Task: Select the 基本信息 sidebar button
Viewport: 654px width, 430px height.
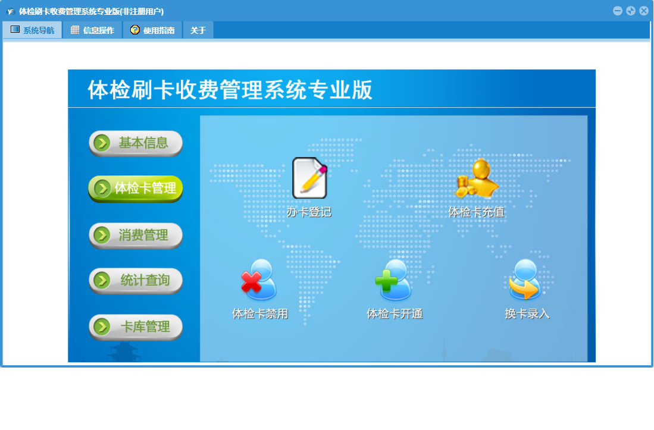Action: pyautogui.click(x=136, y=143)
